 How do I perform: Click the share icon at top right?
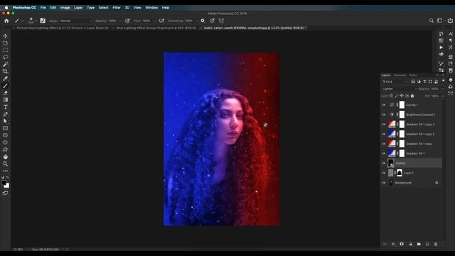pyautogui.click(x=450, y=21)
